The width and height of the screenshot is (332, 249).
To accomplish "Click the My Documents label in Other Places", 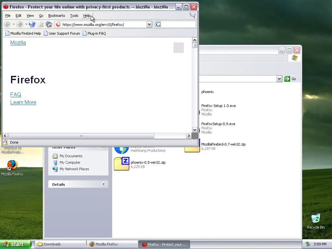I will tap(71, 156).
